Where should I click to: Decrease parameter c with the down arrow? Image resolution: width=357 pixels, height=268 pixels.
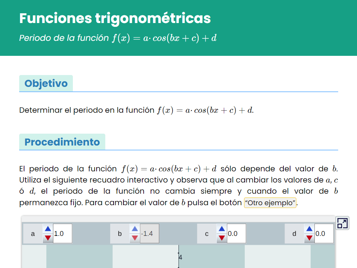coord(222,238)
